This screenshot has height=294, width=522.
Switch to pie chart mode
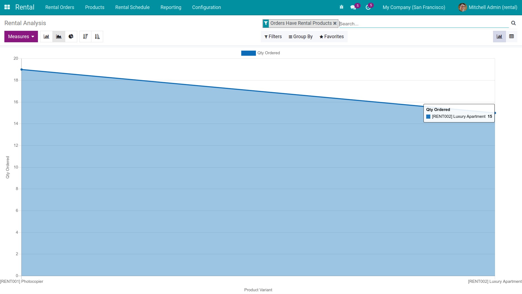(x=71, y=37)
